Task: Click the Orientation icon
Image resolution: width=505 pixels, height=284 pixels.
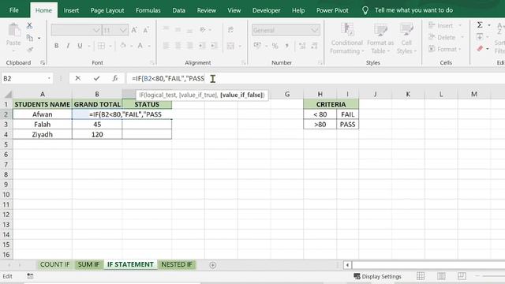Action: pyautogui.click(x=203, y=30)
